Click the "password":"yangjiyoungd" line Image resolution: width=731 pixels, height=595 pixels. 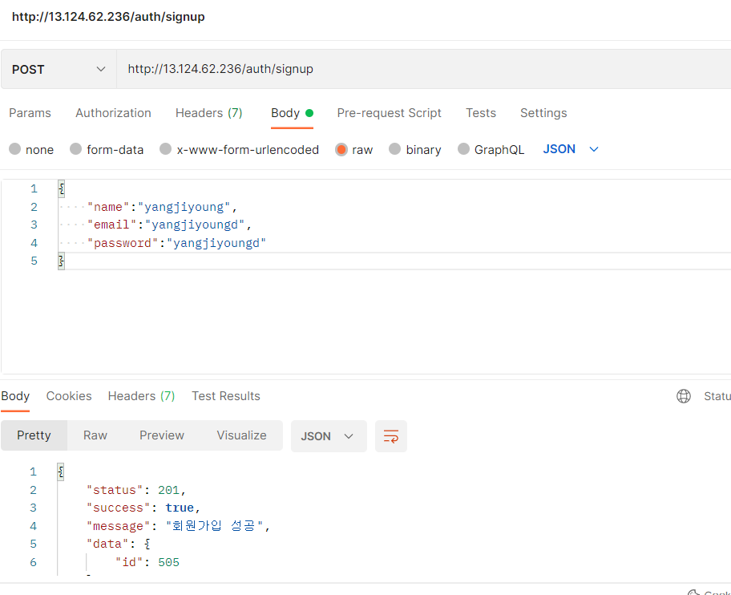point(176,243)
